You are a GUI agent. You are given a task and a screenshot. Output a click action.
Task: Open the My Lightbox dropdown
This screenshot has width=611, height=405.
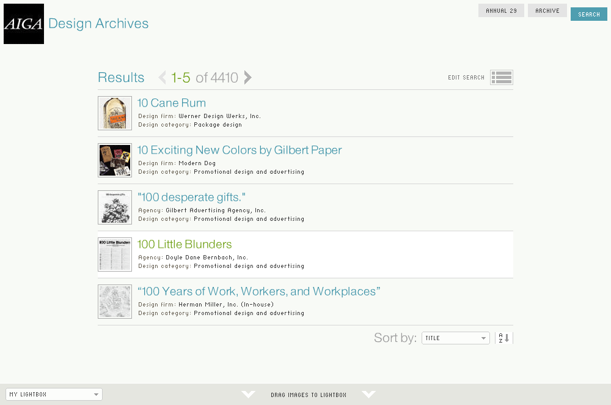pos(54,394)
